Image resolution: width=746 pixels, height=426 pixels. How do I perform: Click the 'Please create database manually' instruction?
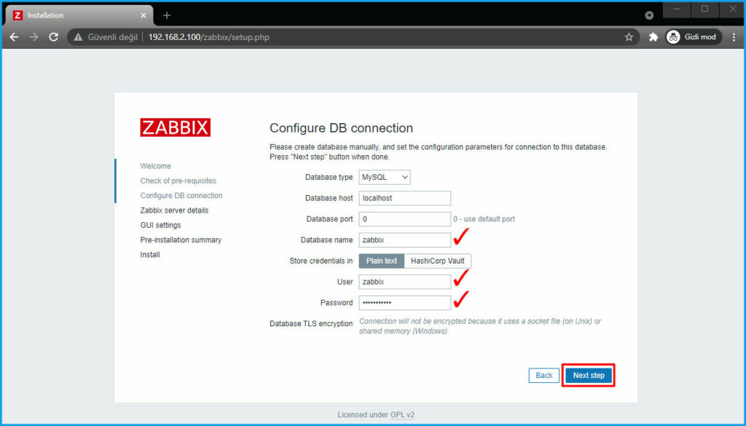tap(438, 151)
